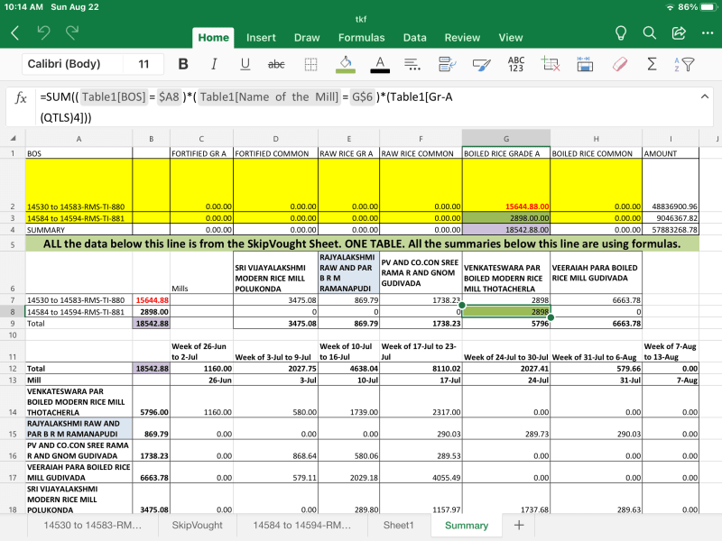Open insert and delete cells icon
722x541 pixels.
coord(551,64)
